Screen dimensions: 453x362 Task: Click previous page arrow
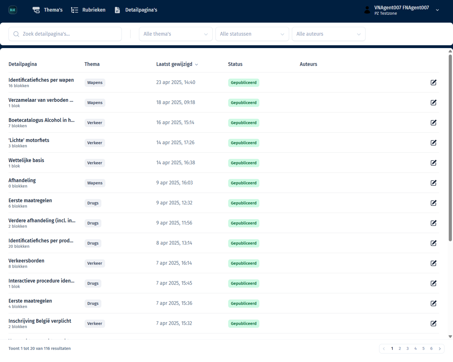click(x=384, y=349)
